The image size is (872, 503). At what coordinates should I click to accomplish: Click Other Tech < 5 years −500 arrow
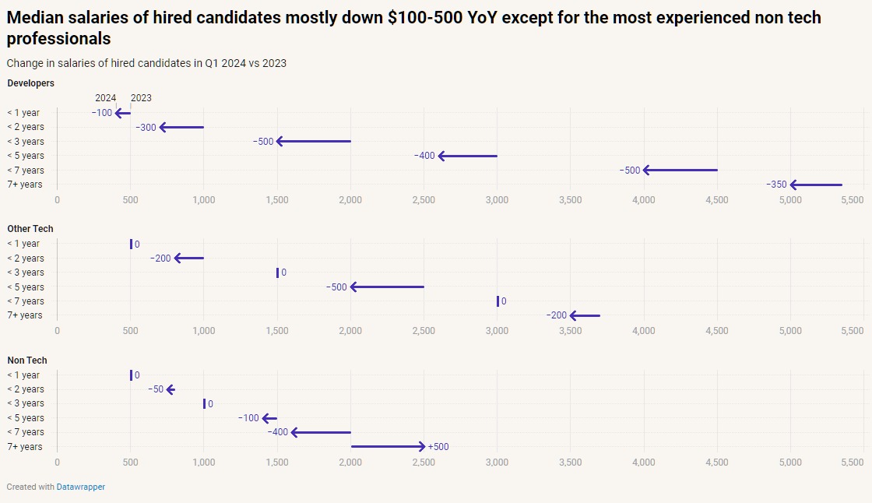(x=387, y=287)
